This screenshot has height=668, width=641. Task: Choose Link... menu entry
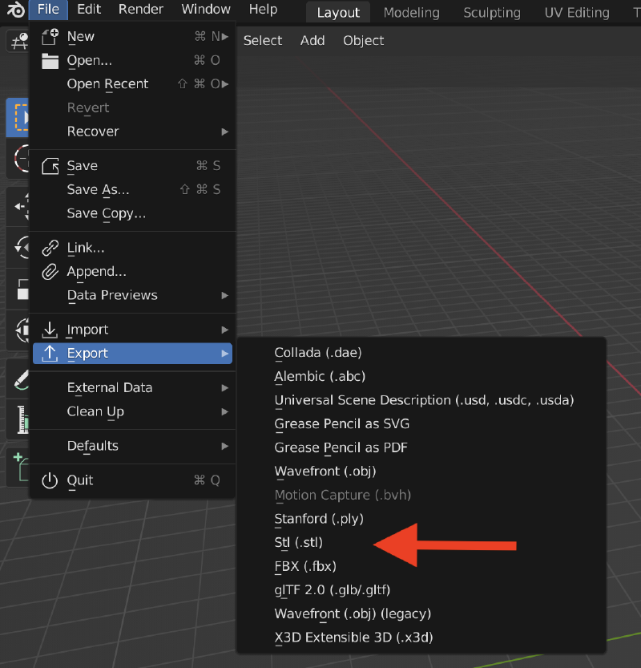(132, 248)
